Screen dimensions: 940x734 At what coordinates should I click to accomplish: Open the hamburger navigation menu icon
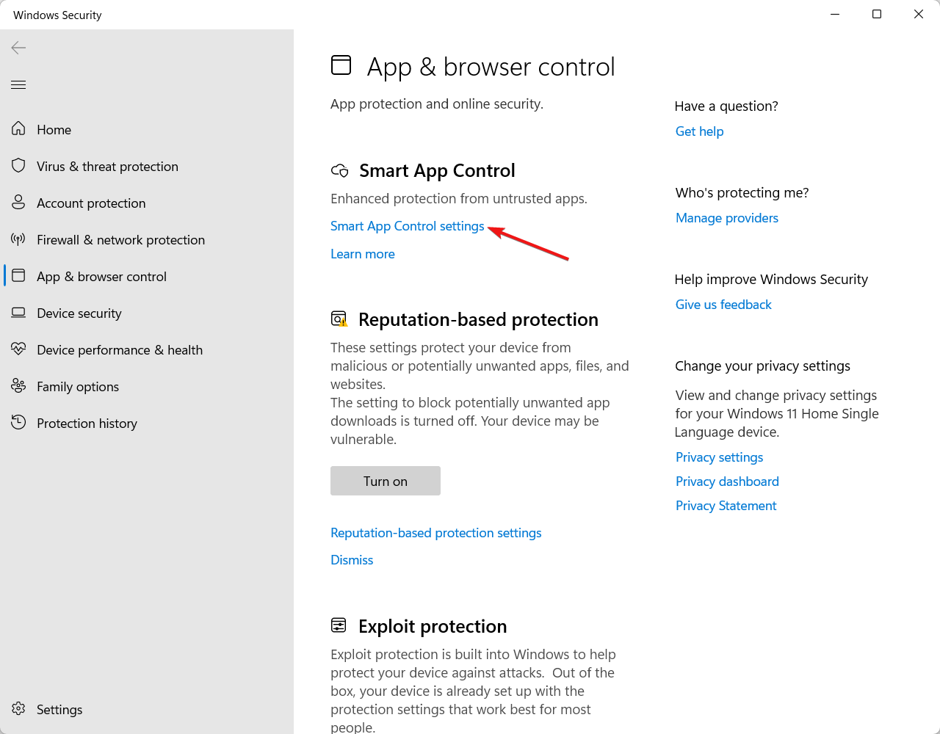point(18,85)
